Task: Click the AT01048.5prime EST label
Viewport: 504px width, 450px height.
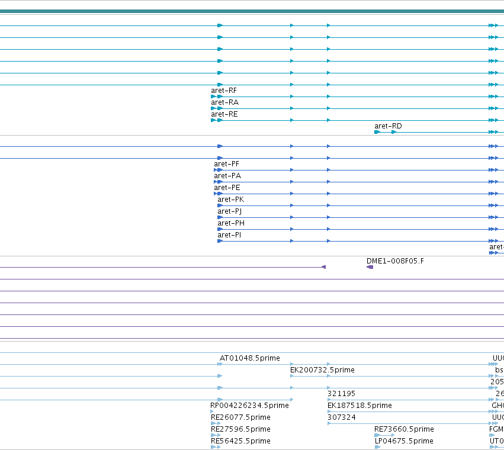Action: pos(250,358)
